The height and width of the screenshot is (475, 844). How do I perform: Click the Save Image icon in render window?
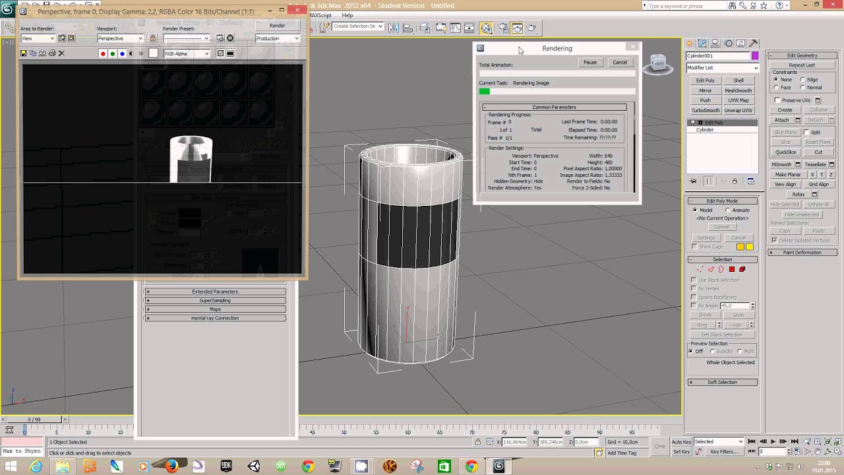[24, 53]
